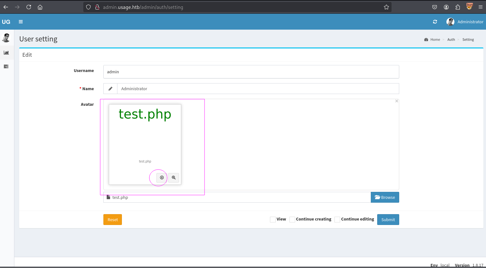Image resolution: width=486 pixels, height=268 pixels.
Task: Click the refresh icon in the admin header
Action: (435, 22)
